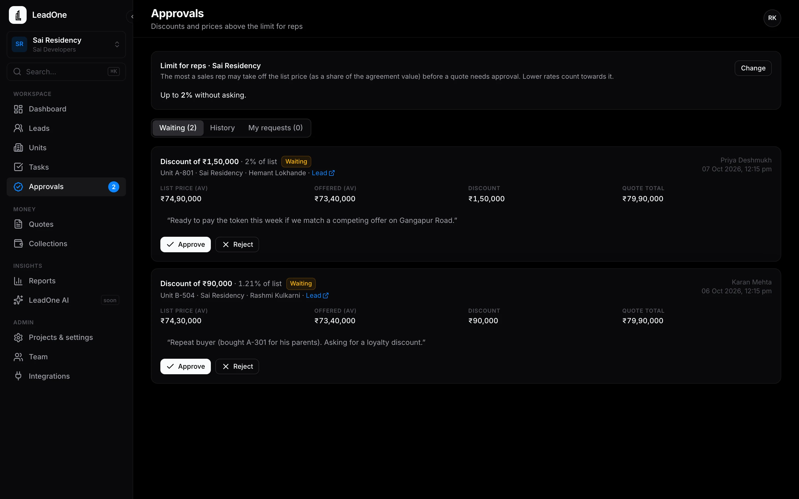Click the timestamp 07 Oct 2026, 12:15 pm
Image resolution: width=799 pixels, height=499 pixels.
(x=737, y=169)
